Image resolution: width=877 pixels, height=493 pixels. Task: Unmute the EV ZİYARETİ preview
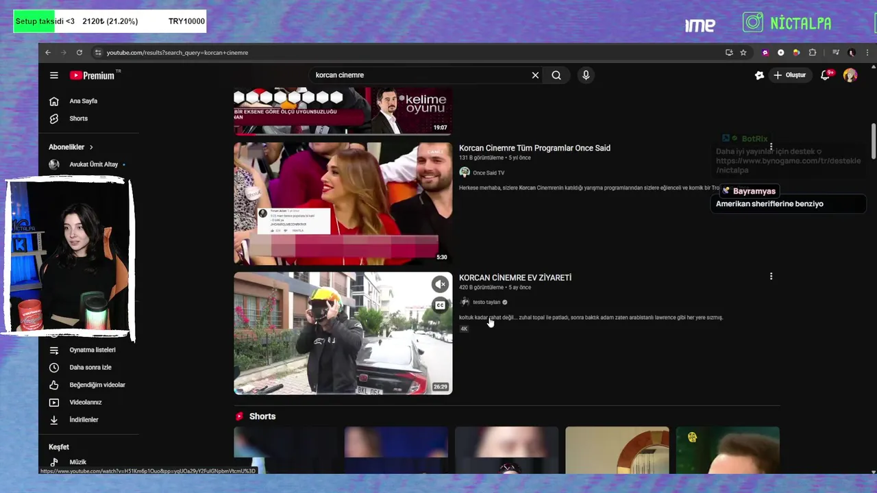coord(440,284)
